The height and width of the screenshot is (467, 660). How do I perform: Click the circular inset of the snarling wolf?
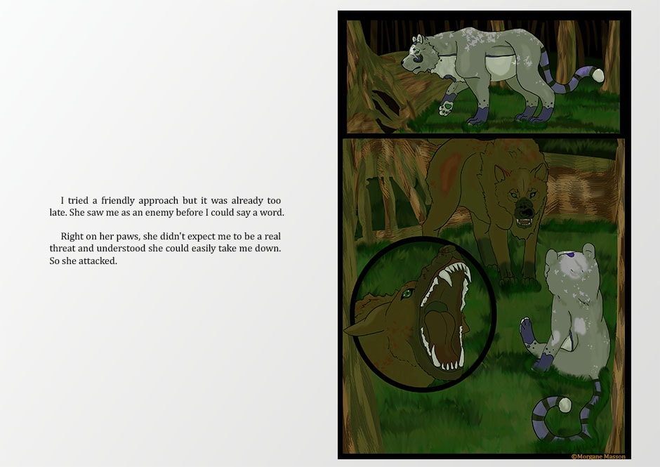(423, 314)
